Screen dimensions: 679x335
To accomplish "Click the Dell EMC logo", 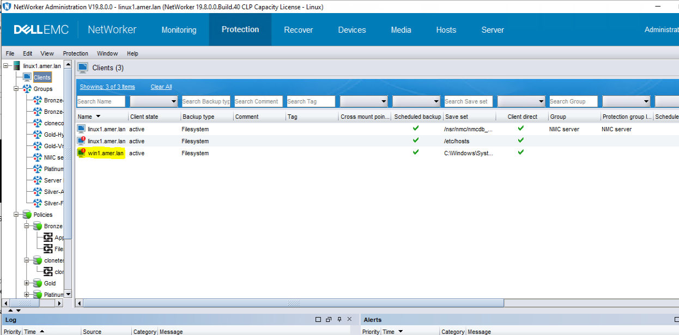I will (x=41, y=29).
